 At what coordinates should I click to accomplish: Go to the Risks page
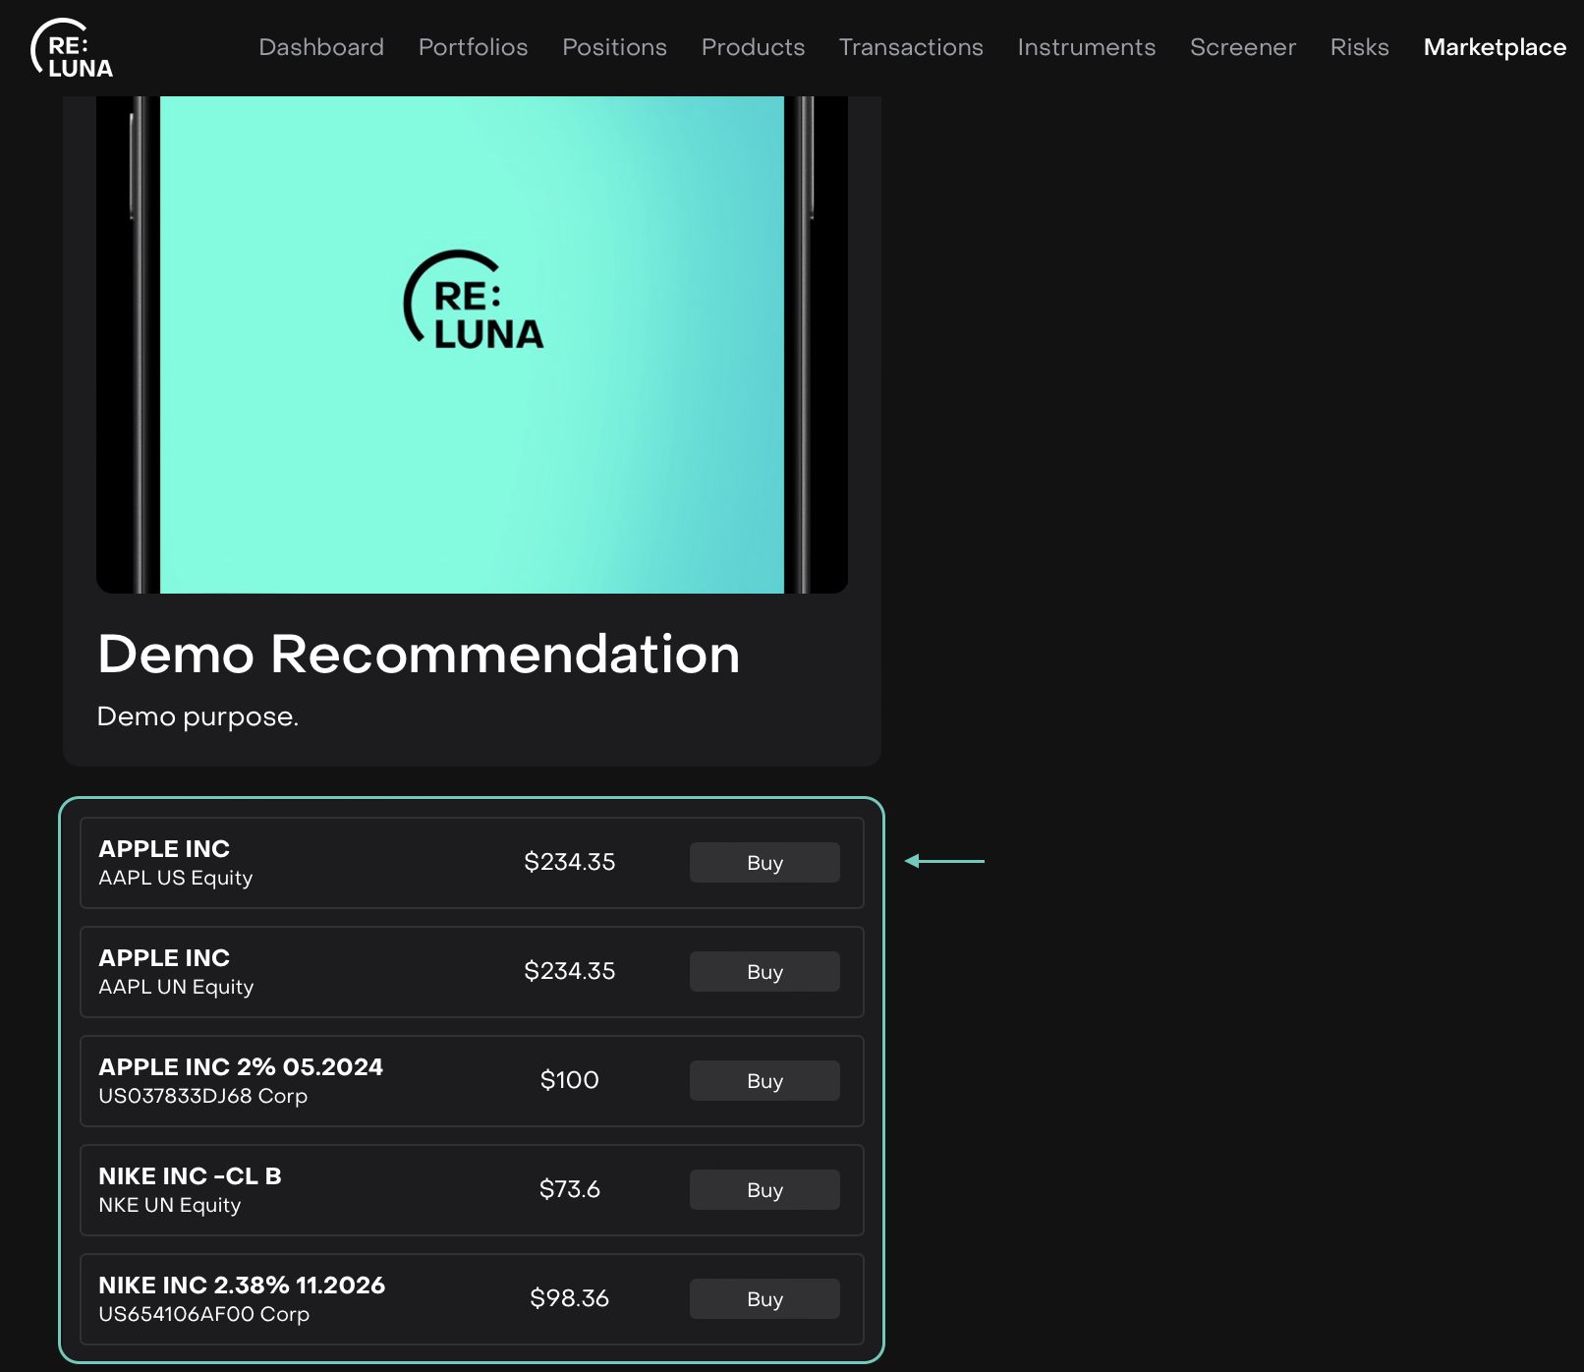tap(1359, 47)
